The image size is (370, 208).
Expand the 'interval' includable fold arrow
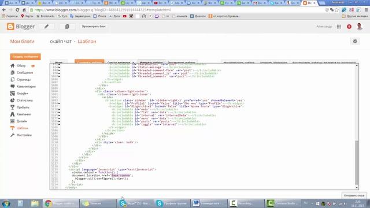(x=59, y=116)
